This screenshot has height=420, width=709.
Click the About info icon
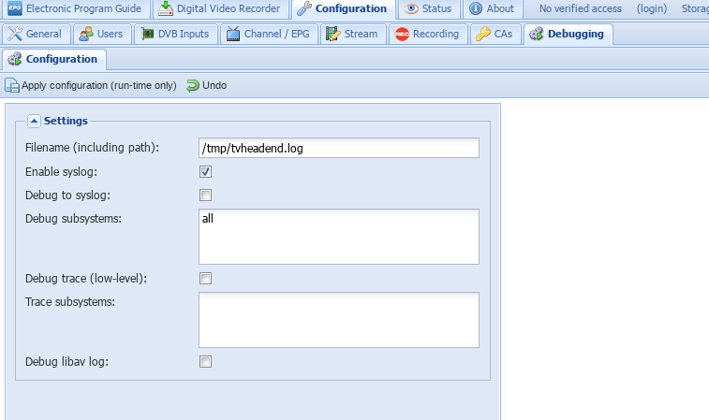pyautogui.click(x=476, y=9)
